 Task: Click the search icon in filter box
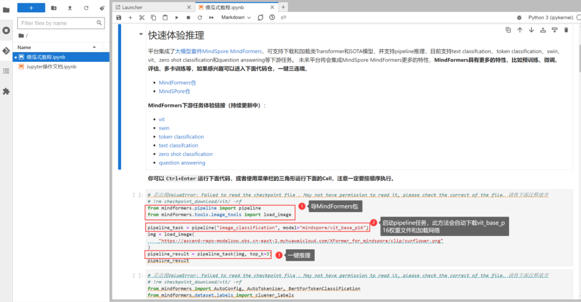pyautogui.click(x=99, y=23)
